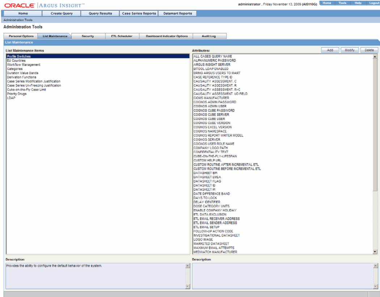Select Profile Switches list item
The image size is (380, 297).
pos(98,56)
